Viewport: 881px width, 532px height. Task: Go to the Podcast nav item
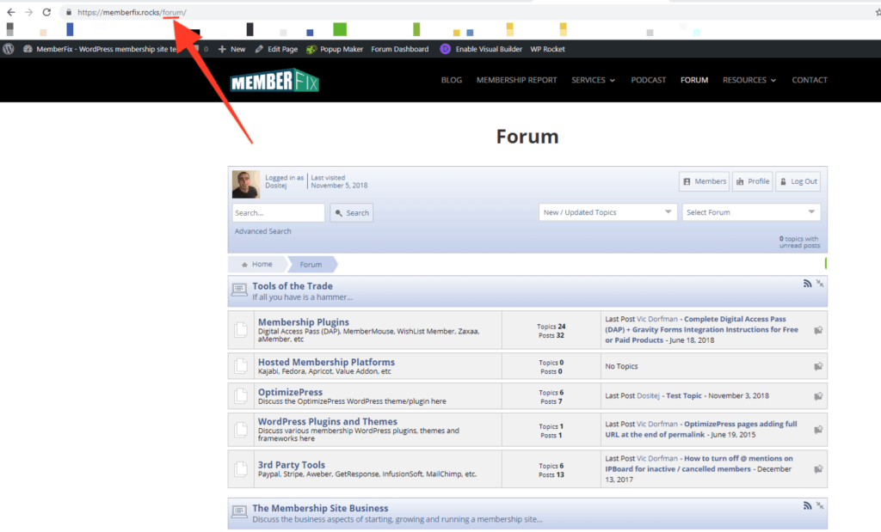pyautogui.click(x=648, y=80)
